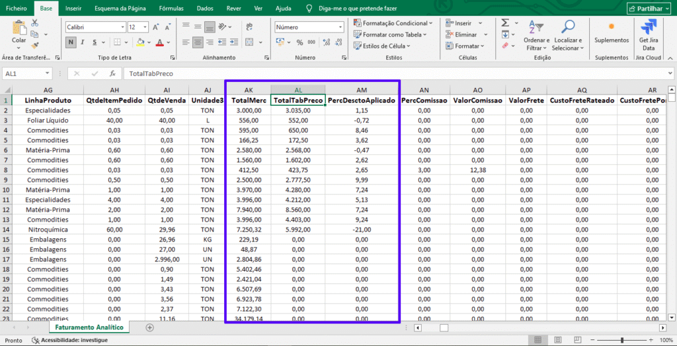Add a new sheet with plus icon
This screenshot has height=346, width=677.
(149, 327)
